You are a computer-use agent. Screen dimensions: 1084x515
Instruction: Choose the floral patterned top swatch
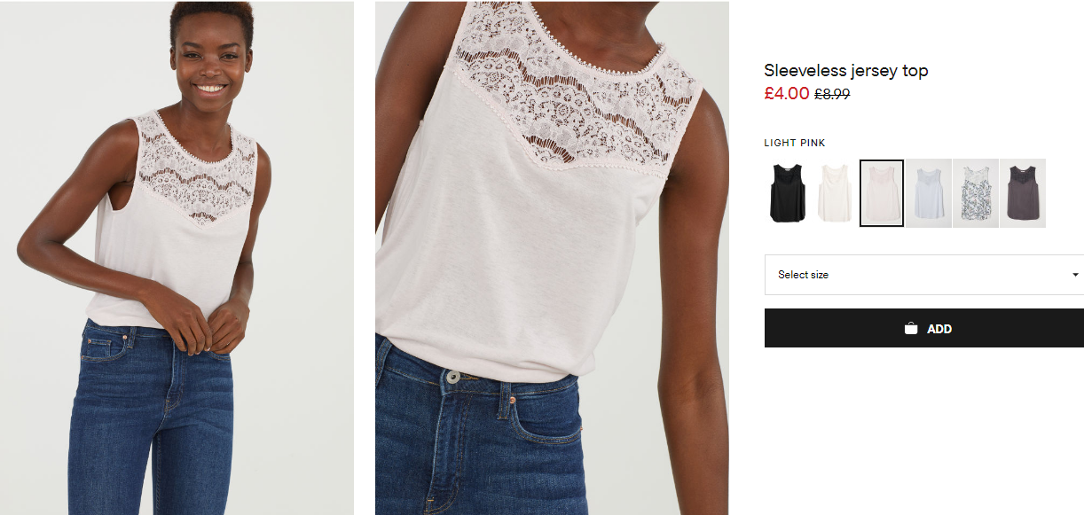pyautogui.click(x=975, y=193)
